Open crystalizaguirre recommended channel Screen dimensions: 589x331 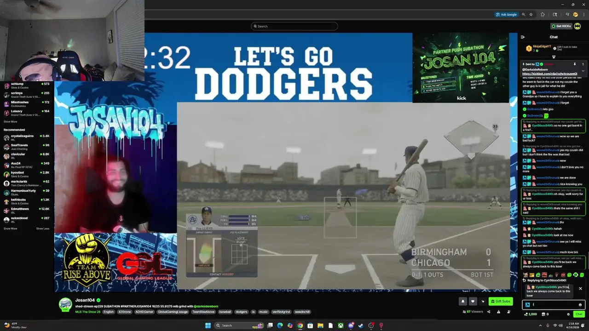pyautogui.click(x=26, y=137)
